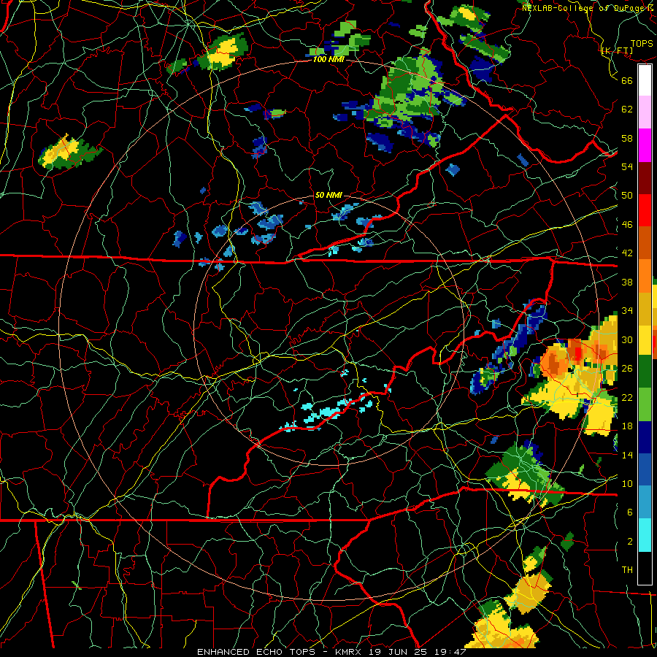The image size is (657, 657).
Task: Click the "TOPS" legend title
Action: coord(642,44)
